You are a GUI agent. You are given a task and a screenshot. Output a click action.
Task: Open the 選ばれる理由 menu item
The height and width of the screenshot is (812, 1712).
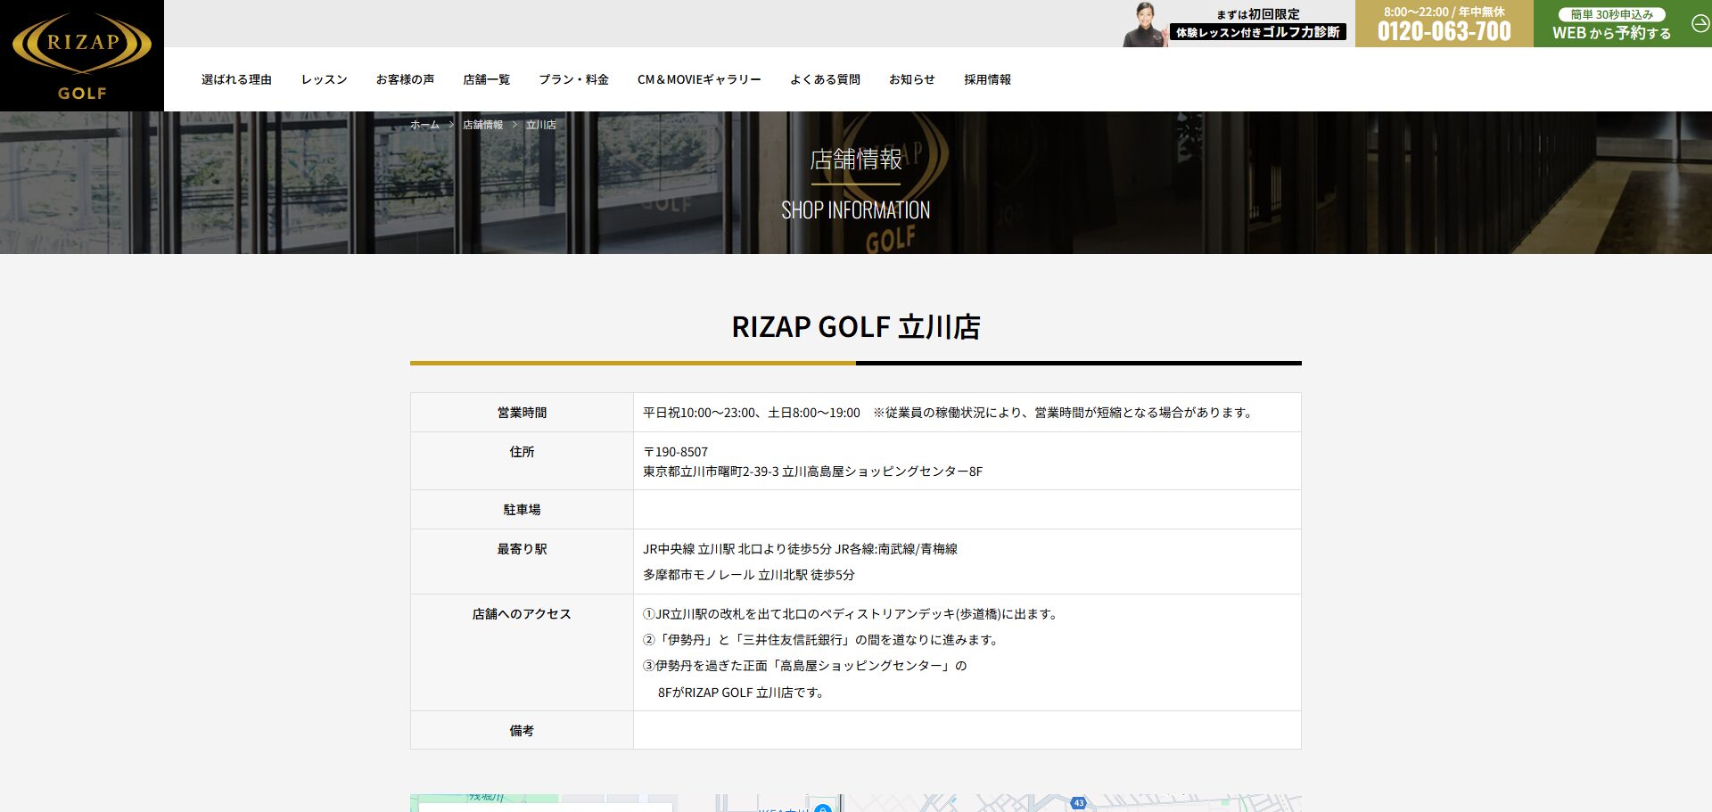tap(236, 79)
